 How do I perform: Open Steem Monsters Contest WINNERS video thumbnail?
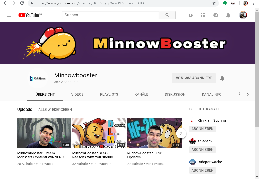pyautogui.click(x=44, y=133)
